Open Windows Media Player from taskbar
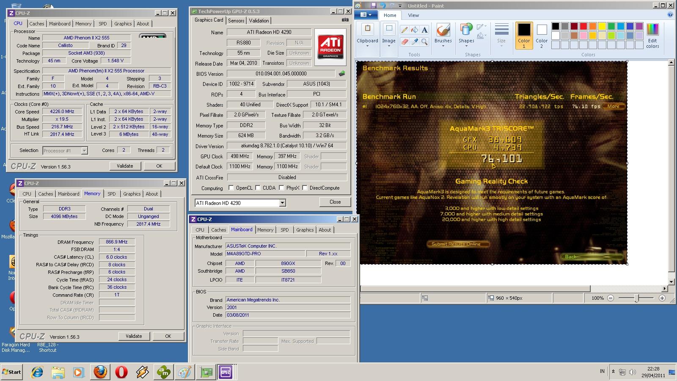Viewport: 677px width, 381px height. 79,372
